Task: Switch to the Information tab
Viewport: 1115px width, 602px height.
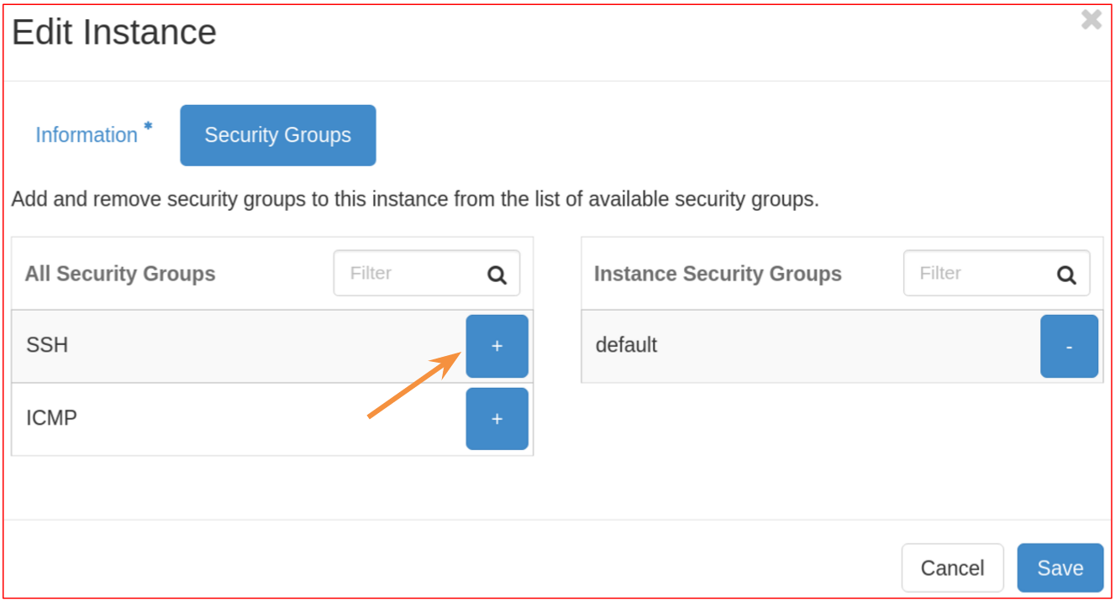Action: coord(87,135)
